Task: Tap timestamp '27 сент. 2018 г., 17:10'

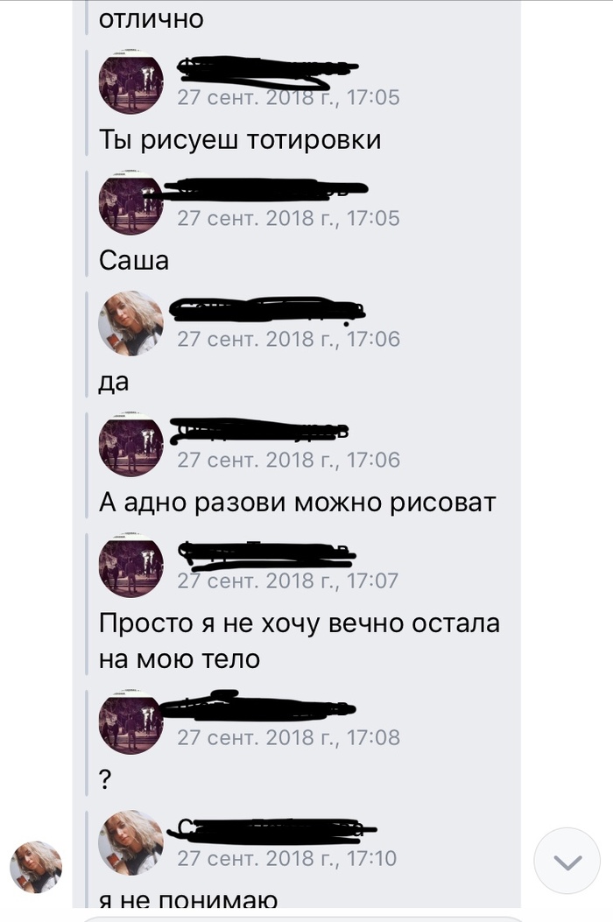Action: (x=287, y=858)
